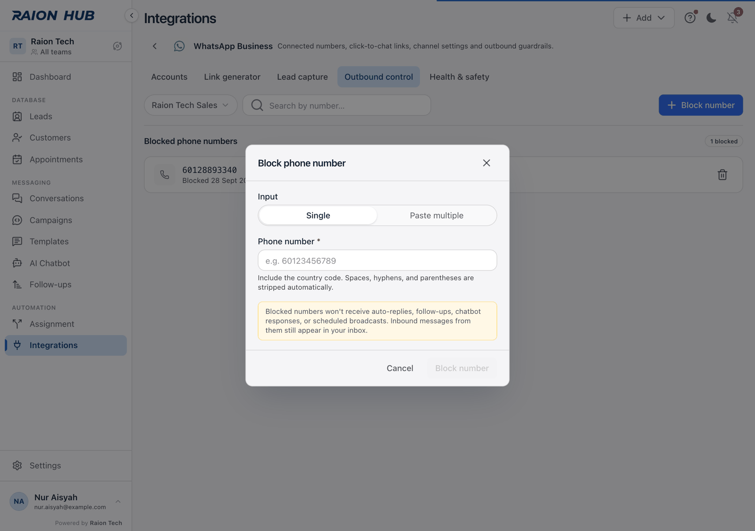Select Integrations in the sidebar
755x531 pixels.
click(x=66, y=346)
